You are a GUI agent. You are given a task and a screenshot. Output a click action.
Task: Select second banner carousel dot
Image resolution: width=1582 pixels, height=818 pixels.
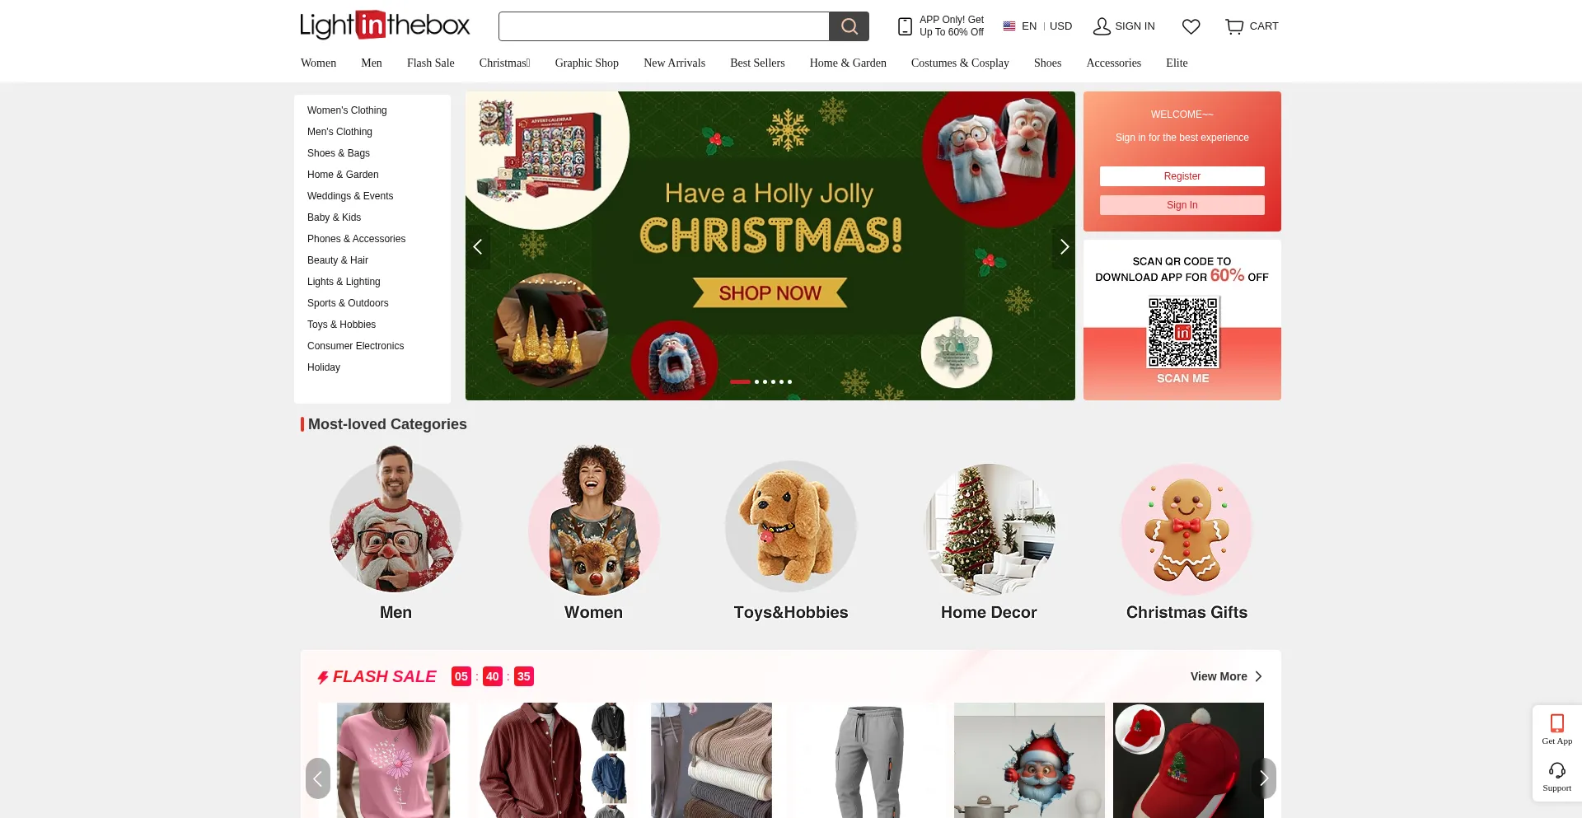click(x=756, y=381)
